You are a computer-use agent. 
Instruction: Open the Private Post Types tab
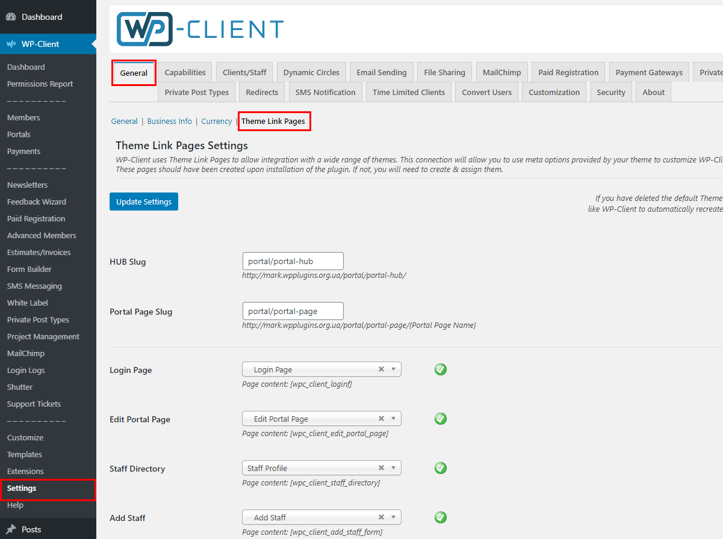tap(197, 92)
